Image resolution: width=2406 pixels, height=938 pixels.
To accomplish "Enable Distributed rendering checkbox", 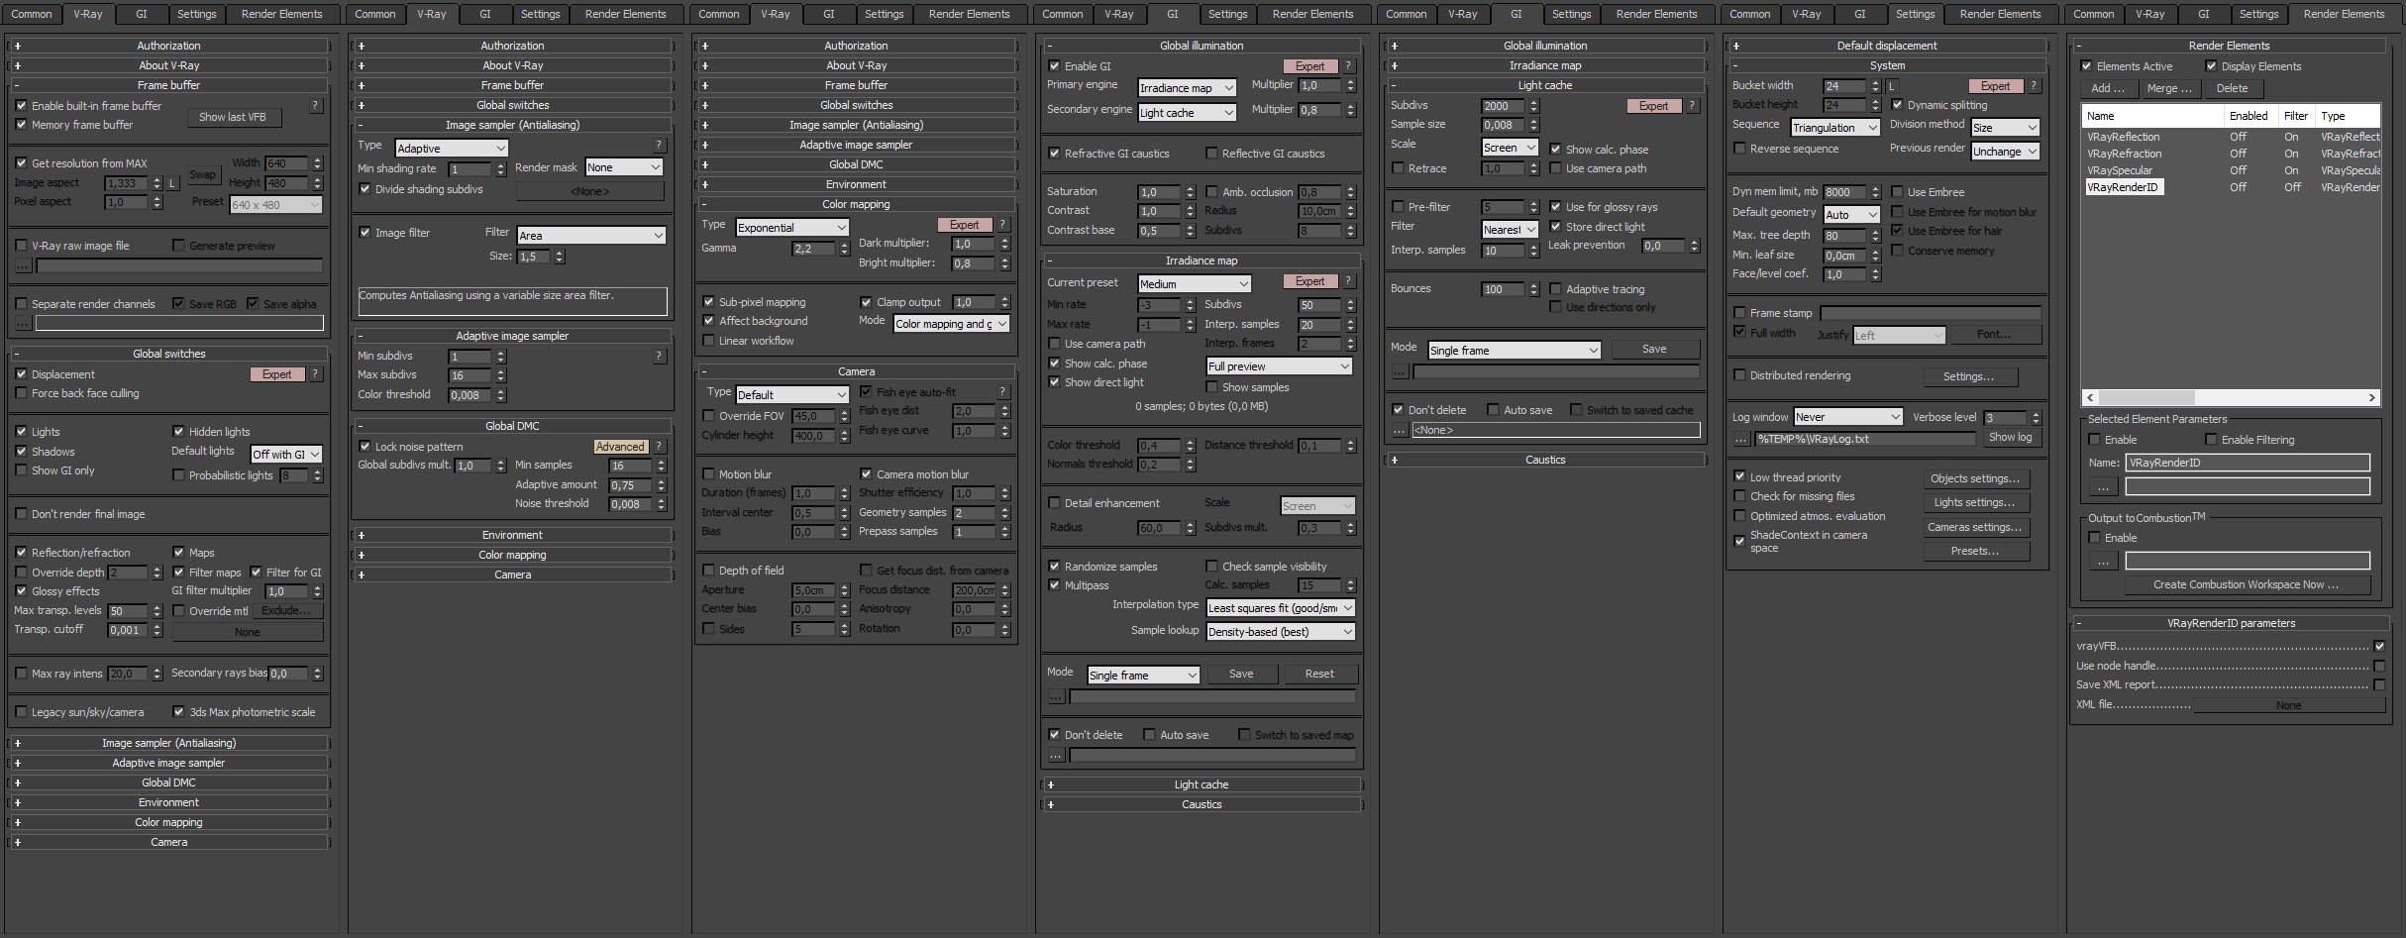I will pyautogui.click(x=1739, y=375).
